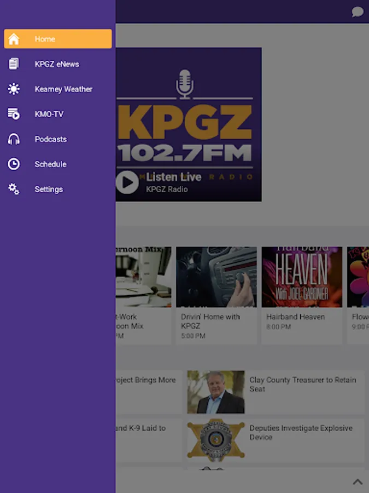The width and height of the screenshot is (369, 493).
Task: Select the Home menu label
Action: [x=45, y=39]
